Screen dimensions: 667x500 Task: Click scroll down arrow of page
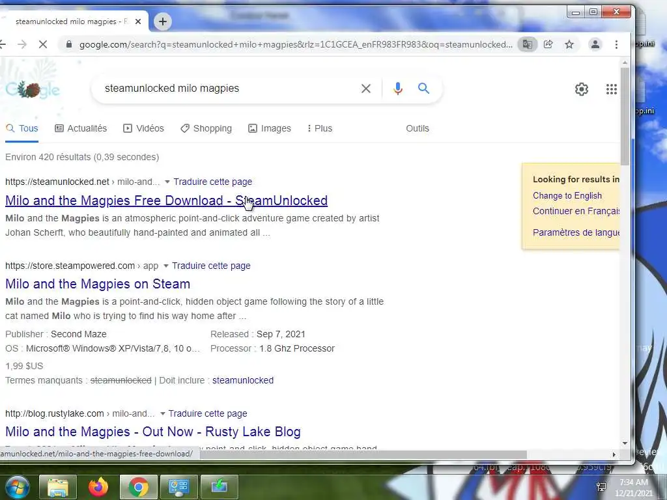[x=625, y=443]
